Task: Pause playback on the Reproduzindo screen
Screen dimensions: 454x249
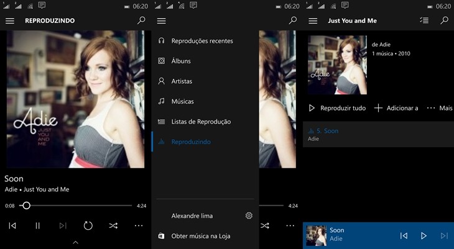Action: (38, 225)
